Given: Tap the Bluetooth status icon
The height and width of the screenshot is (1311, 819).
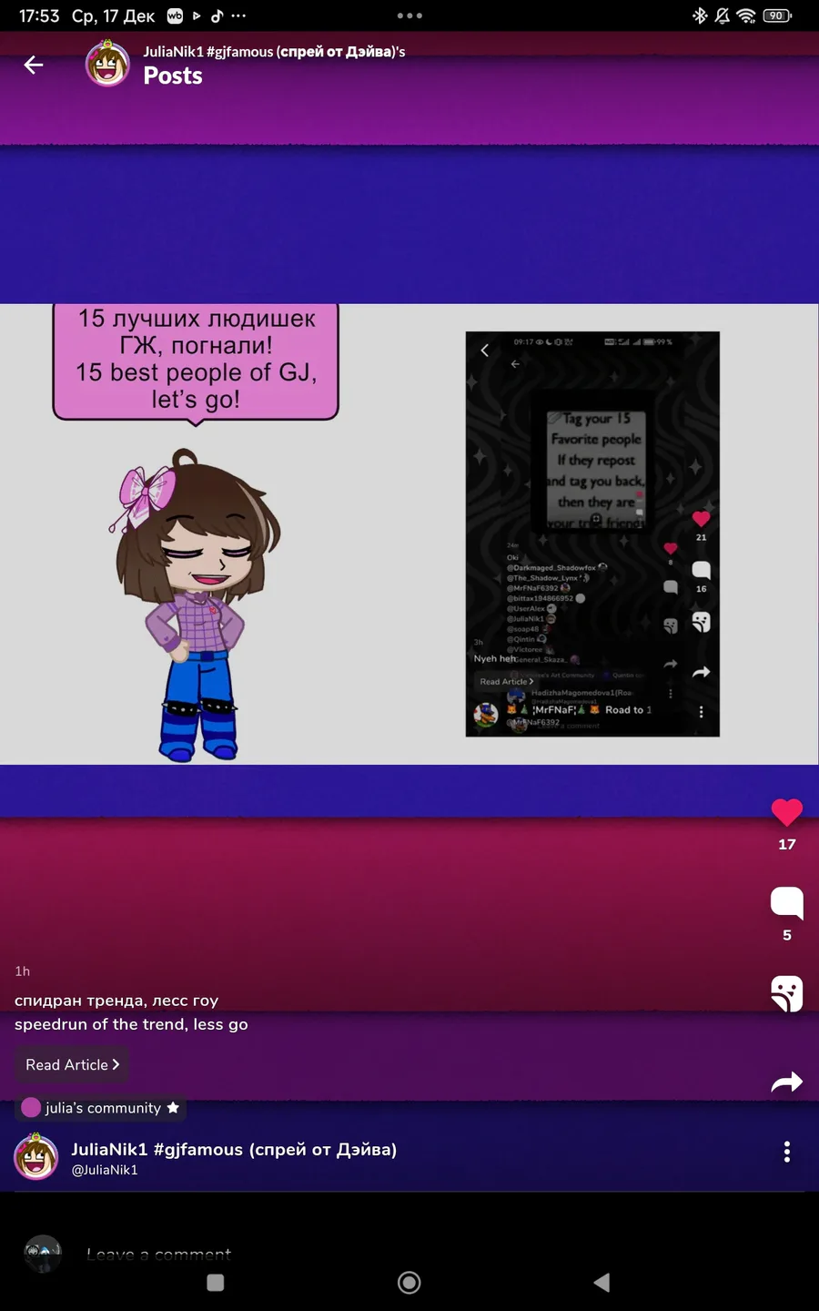Looking at the screenshot, I should click(x=700, y=15).
